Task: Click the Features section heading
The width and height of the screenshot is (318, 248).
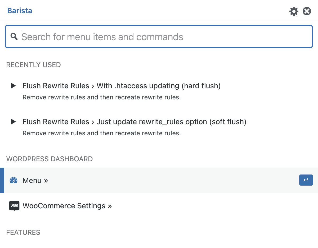Action: coord(23,232)
